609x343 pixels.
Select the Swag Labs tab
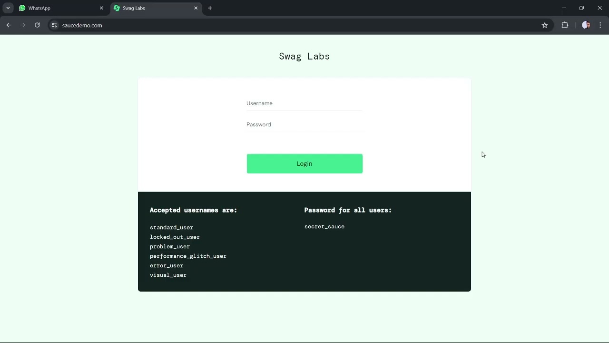click(156, 8)
